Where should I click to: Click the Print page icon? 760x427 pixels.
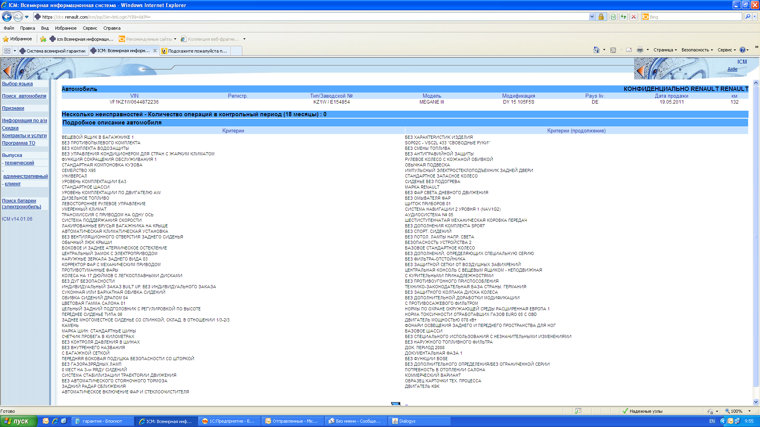pos(640,50)
